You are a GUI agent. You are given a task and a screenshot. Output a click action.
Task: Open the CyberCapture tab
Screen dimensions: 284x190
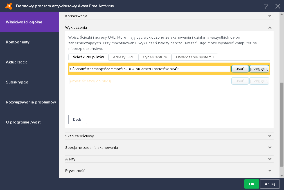point(155,57)
